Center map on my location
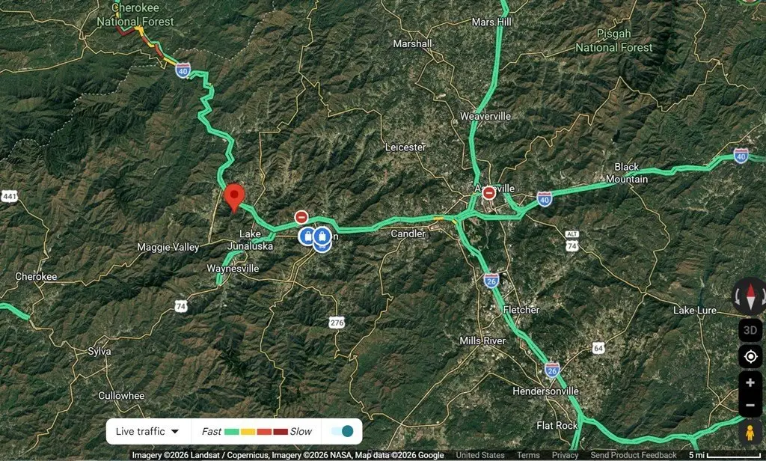The width and height of the screenshot is (766, 461). [750, 357]
